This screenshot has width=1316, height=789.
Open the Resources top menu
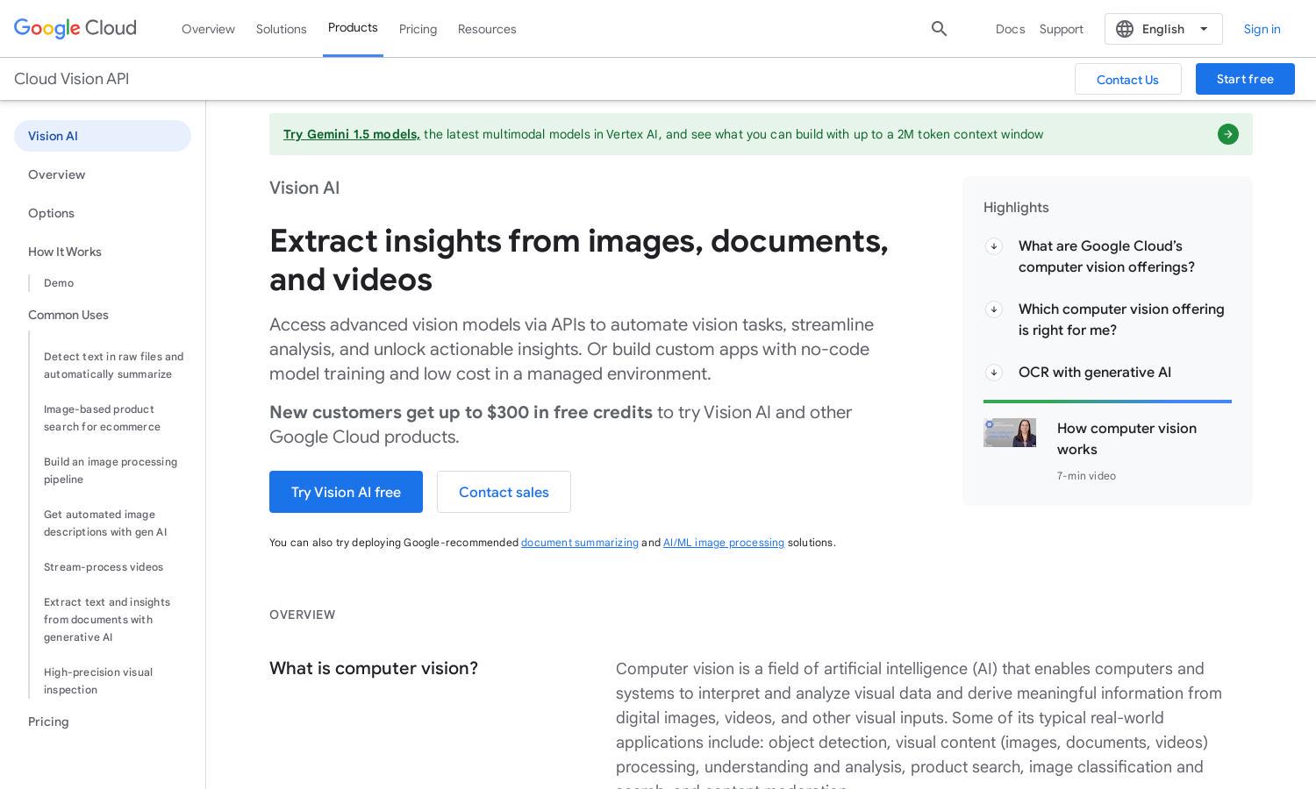487,29
